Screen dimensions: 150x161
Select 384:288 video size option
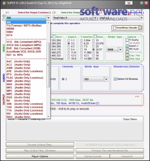[56, 46]
